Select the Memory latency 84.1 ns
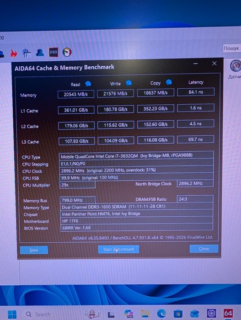 click(196, 92)
